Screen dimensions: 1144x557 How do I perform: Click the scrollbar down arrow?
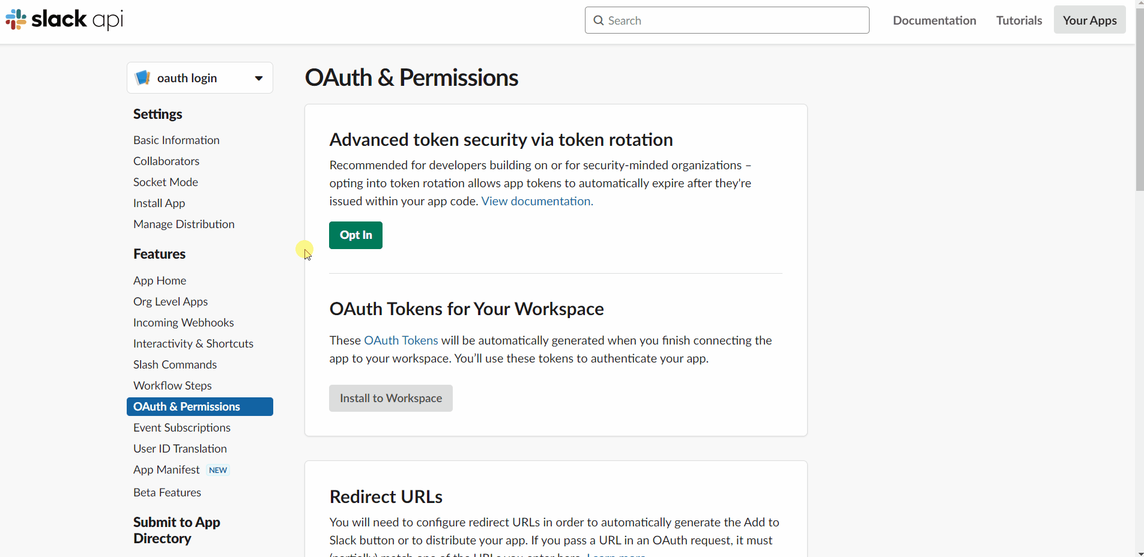1139,553
